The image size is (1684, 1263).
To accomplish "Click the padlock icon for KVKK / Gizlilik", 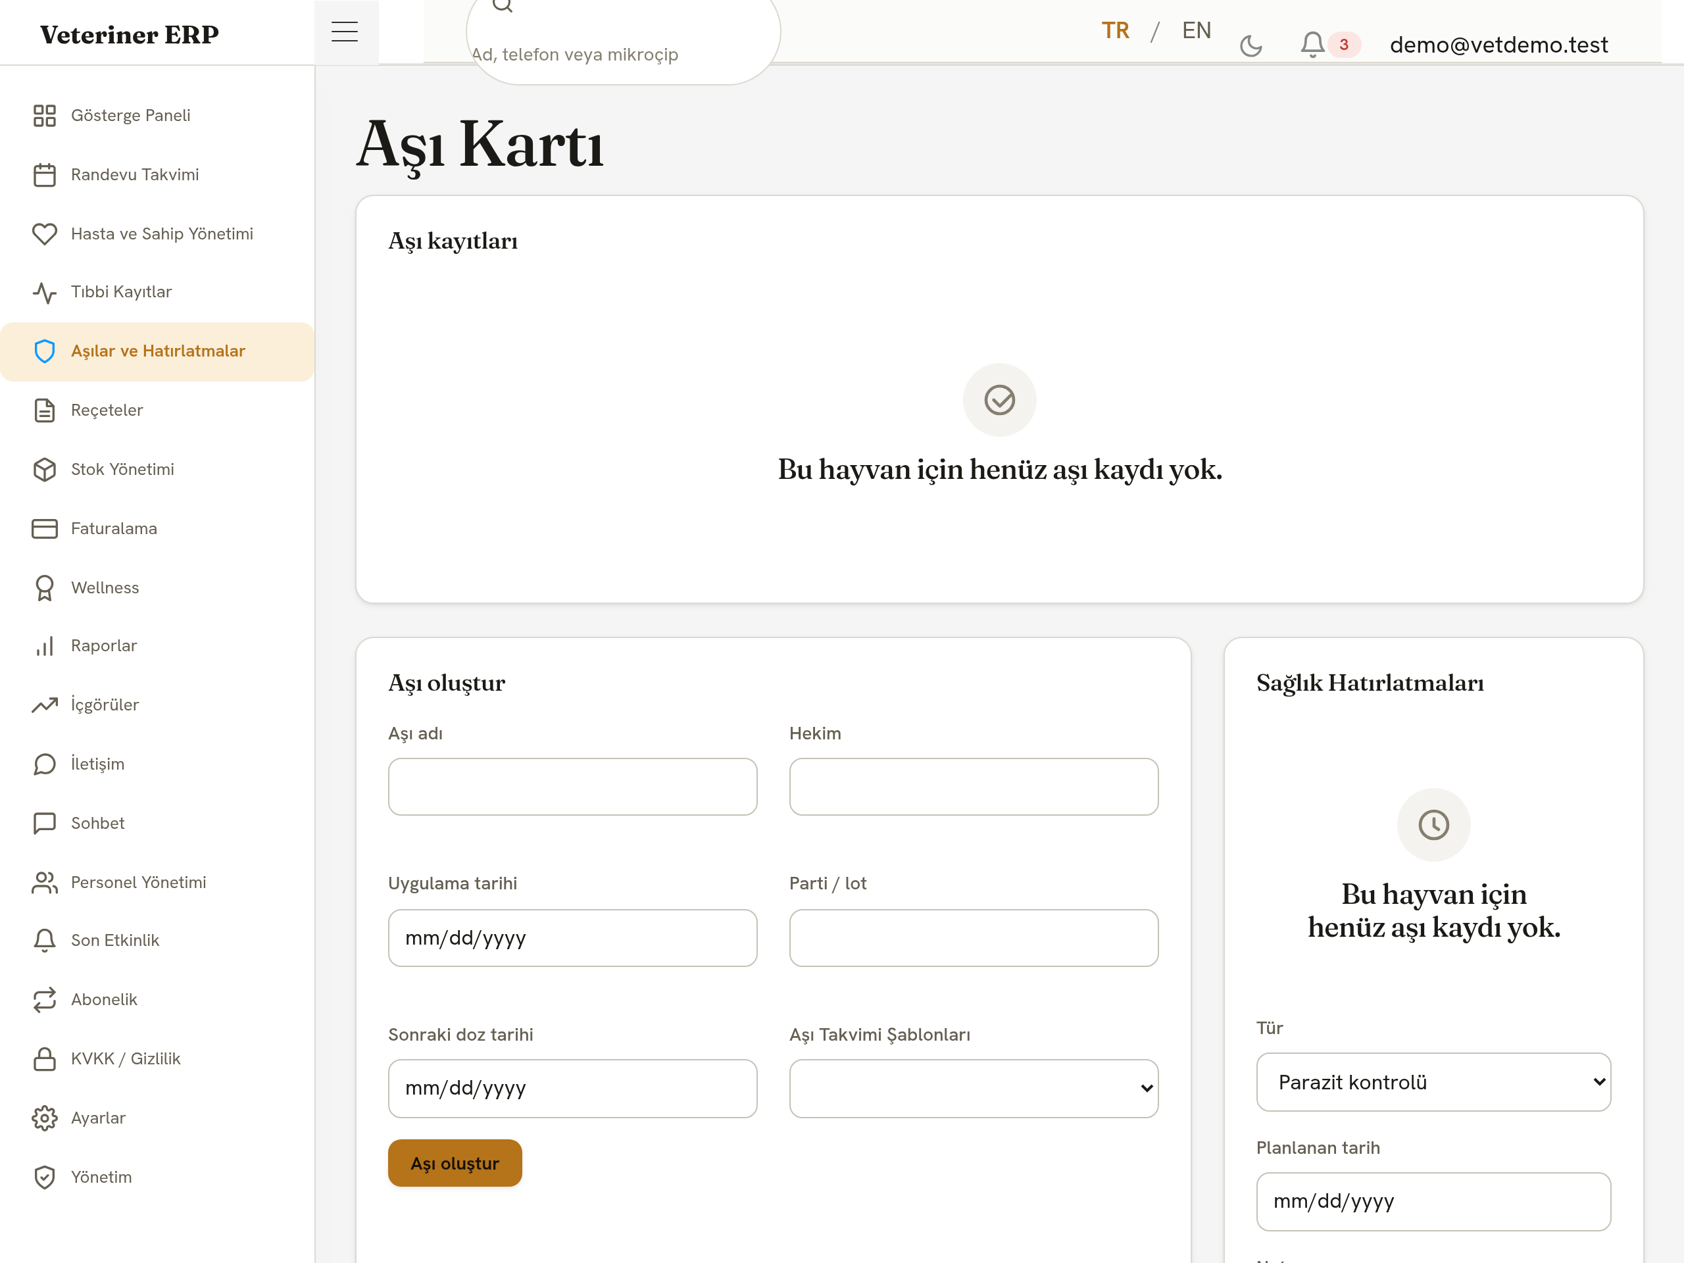I will pos(44,1059).
